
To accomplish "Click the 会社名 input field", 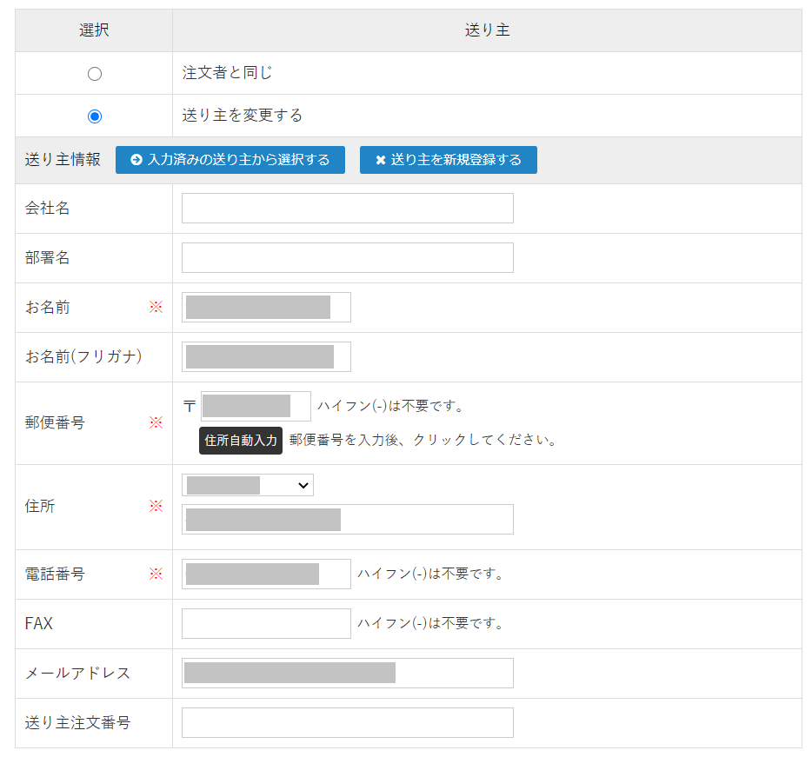I will coord(347,209).
